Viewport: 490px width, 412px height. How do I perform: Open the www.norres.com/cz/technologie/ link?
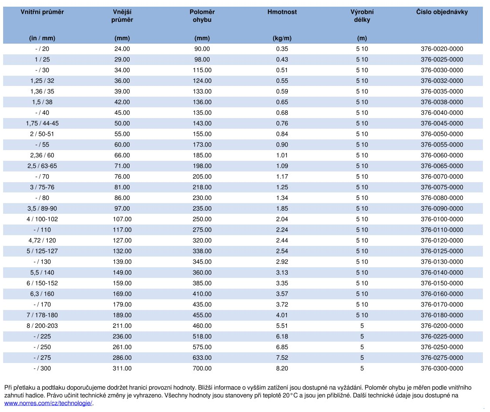click(48, 403)
